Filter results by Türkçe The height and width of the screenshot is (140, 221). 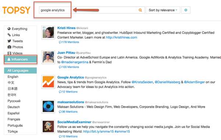(x=13, y=132)
